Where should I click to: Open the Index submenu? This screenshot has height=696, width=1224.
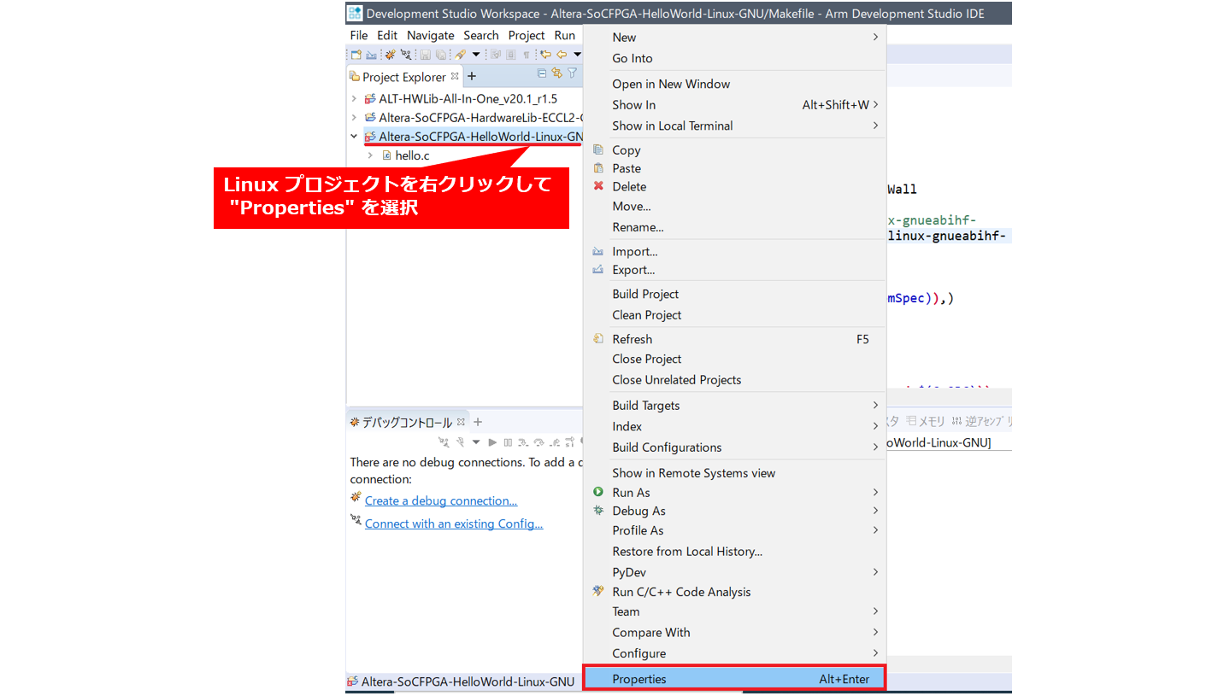(734, 426)
